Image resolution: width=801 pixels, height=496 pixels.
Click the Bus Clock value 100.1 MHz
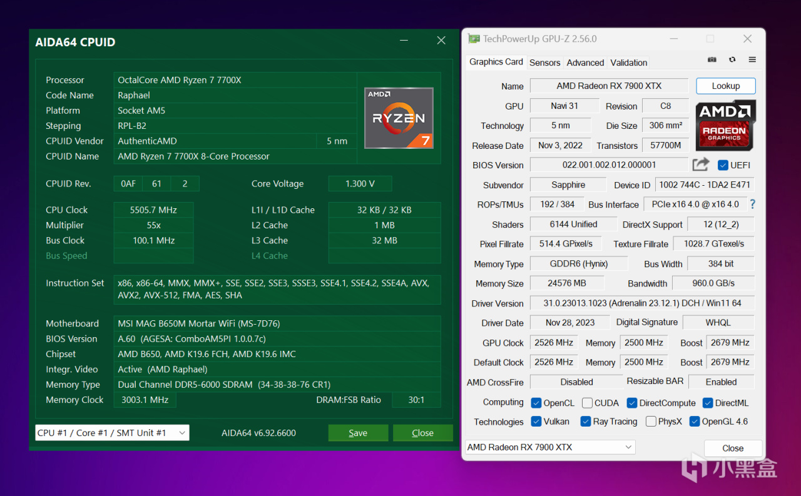pyautogui.click(x=153, y=240)
